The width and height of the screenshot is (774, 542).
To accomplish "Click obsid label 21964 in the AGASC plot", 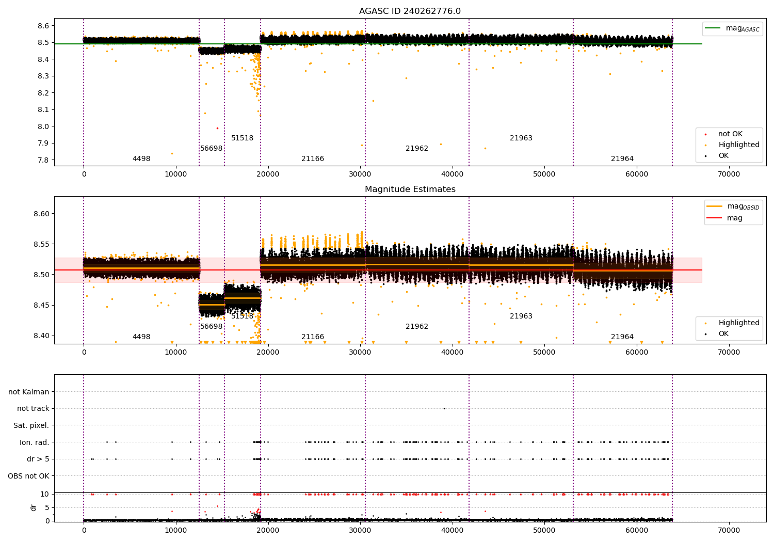I will (622, 159).
